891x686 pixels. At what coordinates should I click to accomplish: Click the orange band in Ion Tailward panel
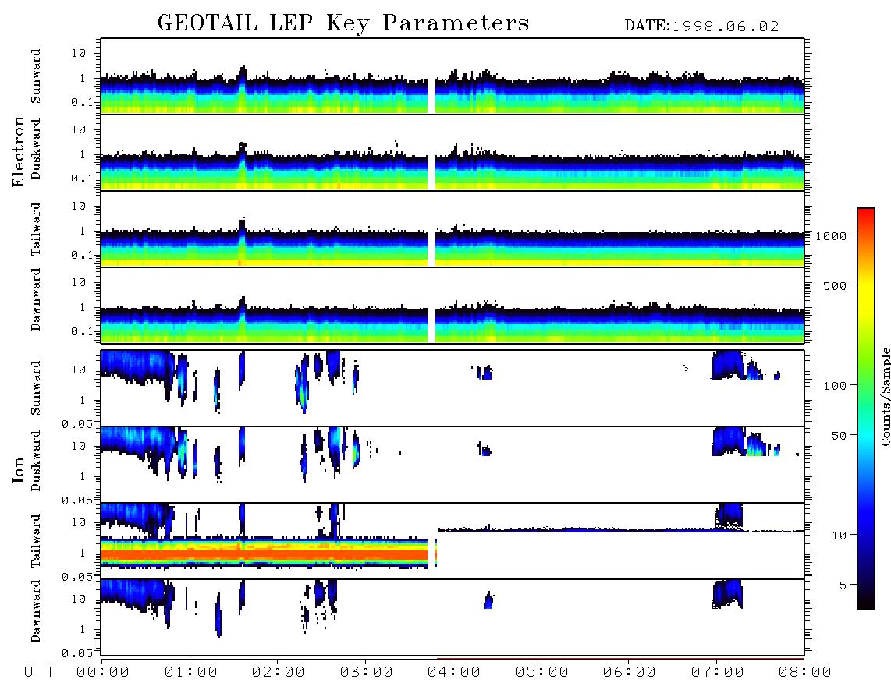[x=264, y=554]
